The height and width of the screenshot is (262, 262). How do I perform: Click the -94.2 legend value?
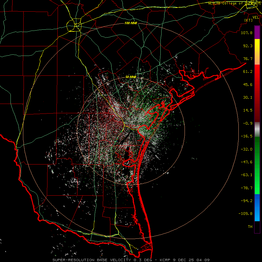coord(247,201)
